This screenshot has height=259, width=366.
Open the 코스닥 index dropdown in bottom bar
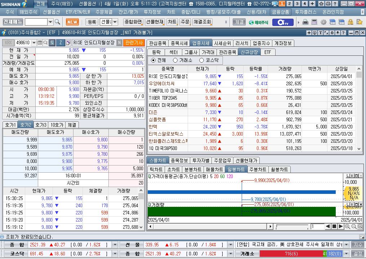coord(115,254)
